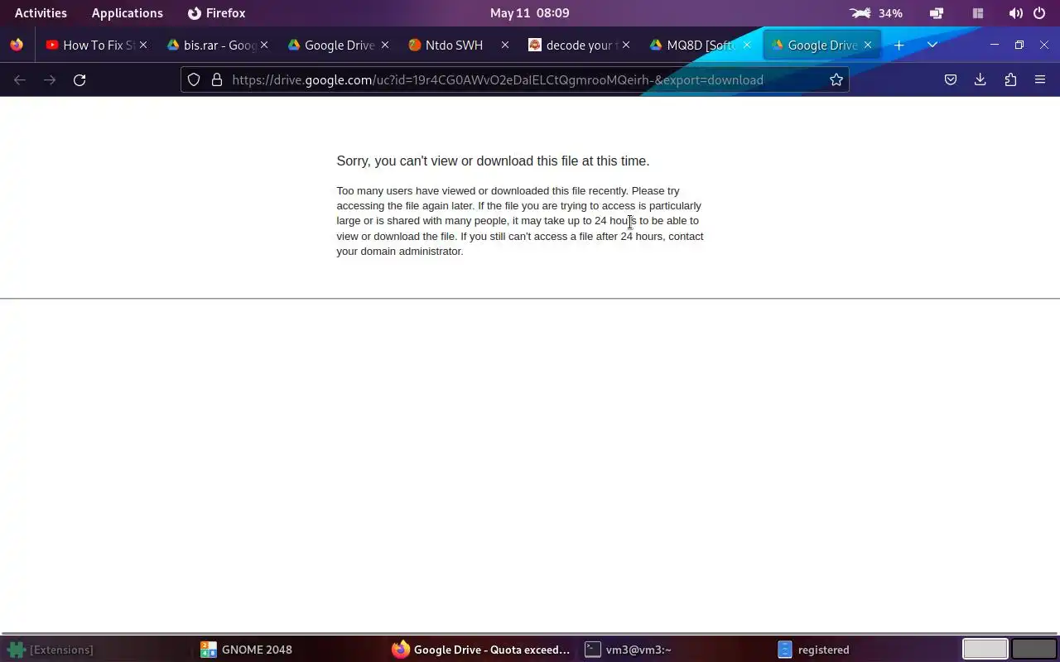Open the clock and calendar May 11
The image size is (1060, 662).
(530, 13)
